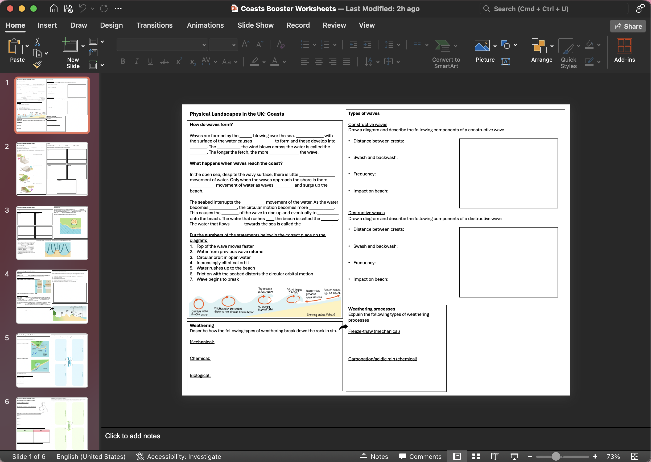Click the Format Painter brush icon

pyautogui.click(x=37, y=65)
